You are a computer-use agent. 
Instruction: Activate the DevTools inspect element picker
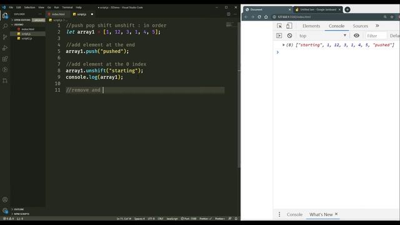pyautogui.click(x=279, y=26)
